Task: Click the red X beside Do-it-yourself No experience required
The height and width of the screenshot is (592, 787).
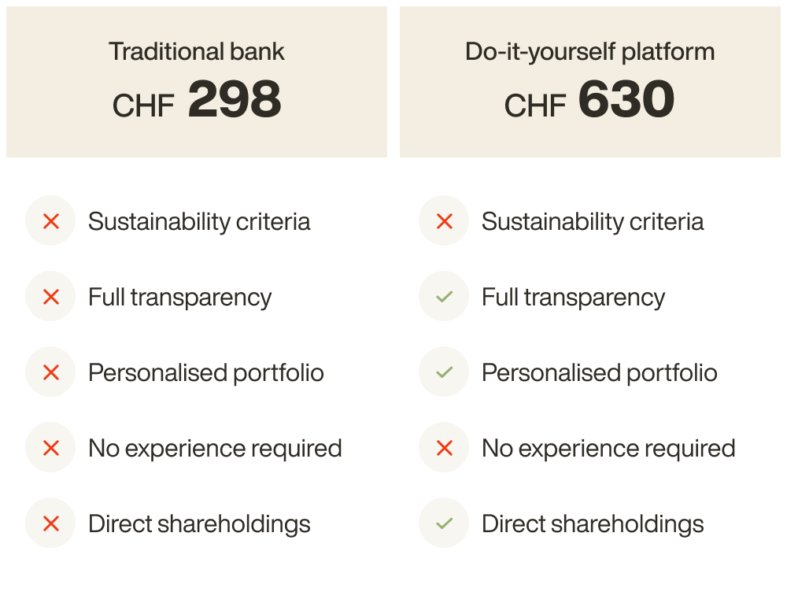Action: coord(444,447)
